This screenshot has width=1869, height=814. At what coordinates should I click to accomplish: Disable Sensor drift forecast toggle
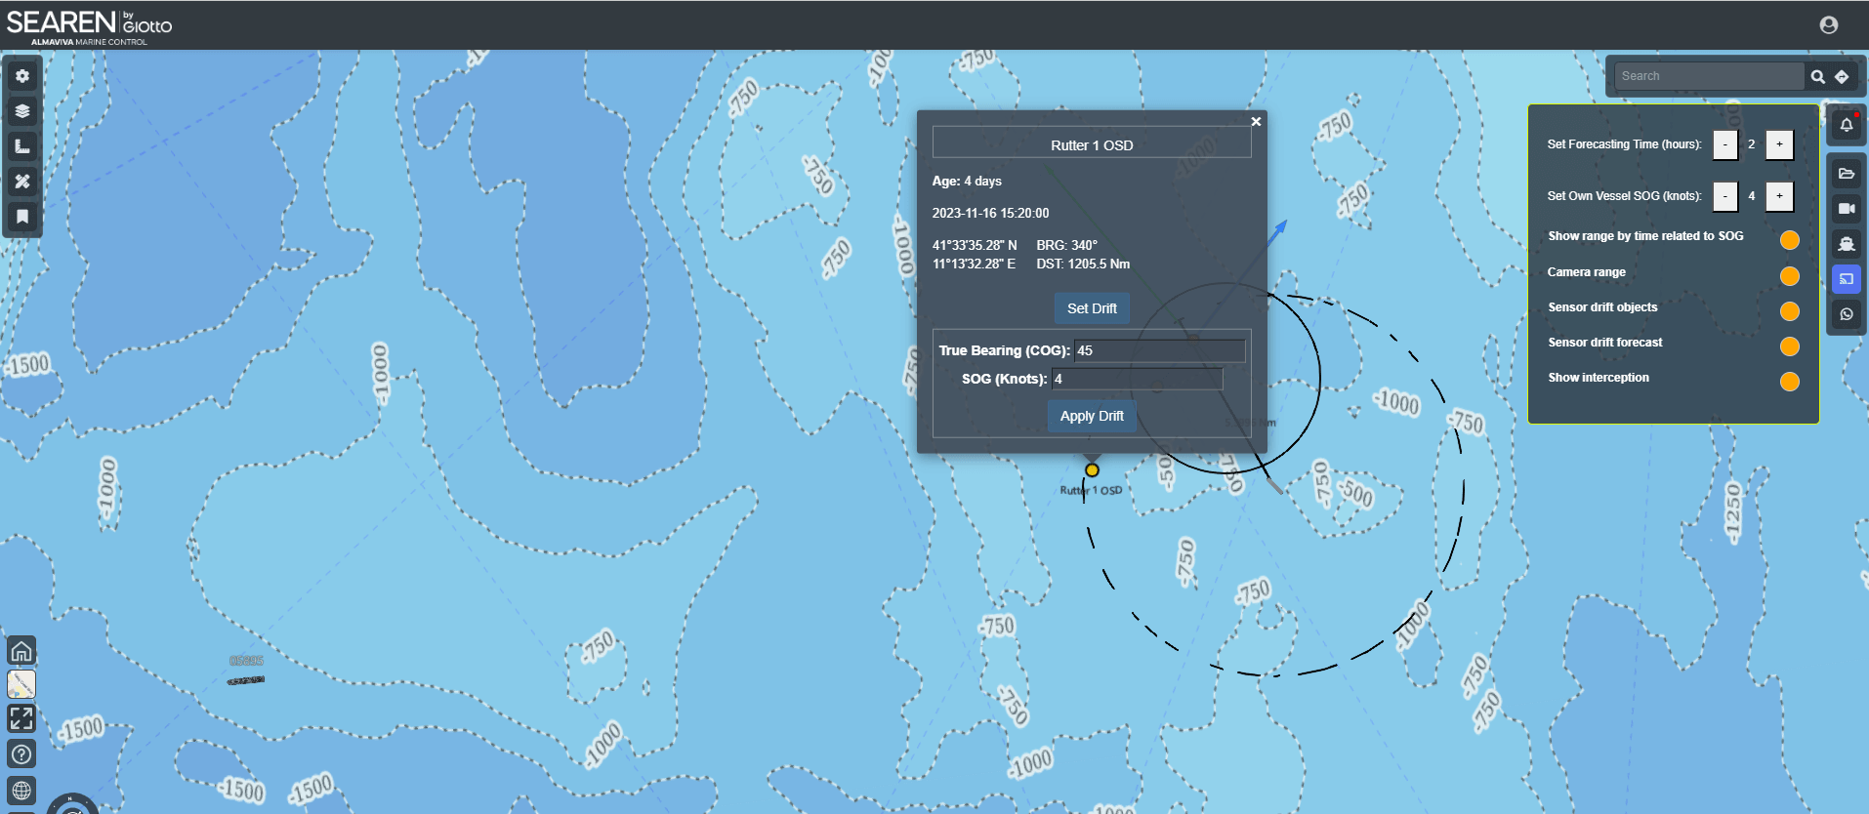1789,346
